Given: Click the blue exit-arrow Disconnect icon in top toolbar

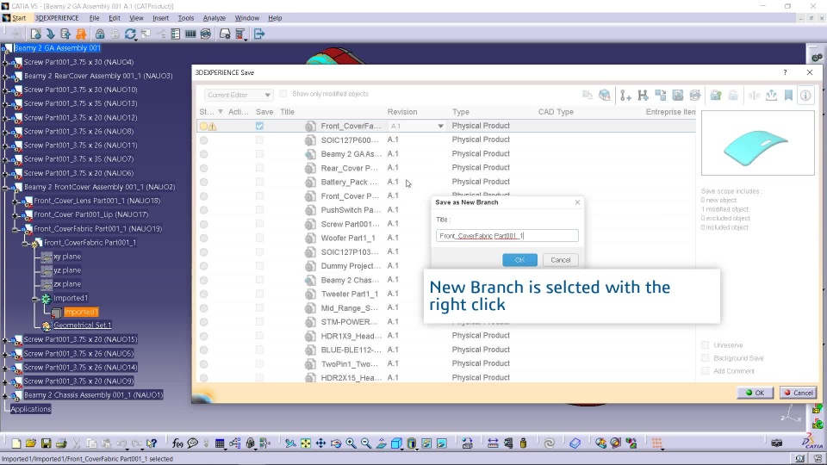Looking at the screenshot, I should (259, 34).
